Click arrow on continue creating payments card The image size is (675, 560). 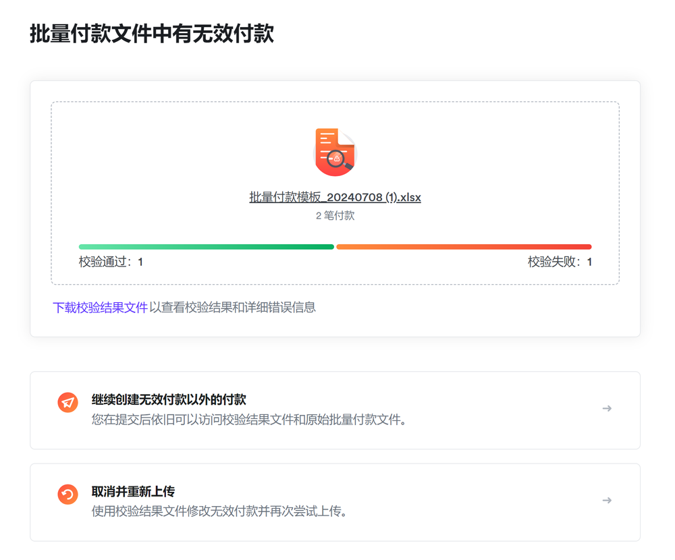coord(607,409)
